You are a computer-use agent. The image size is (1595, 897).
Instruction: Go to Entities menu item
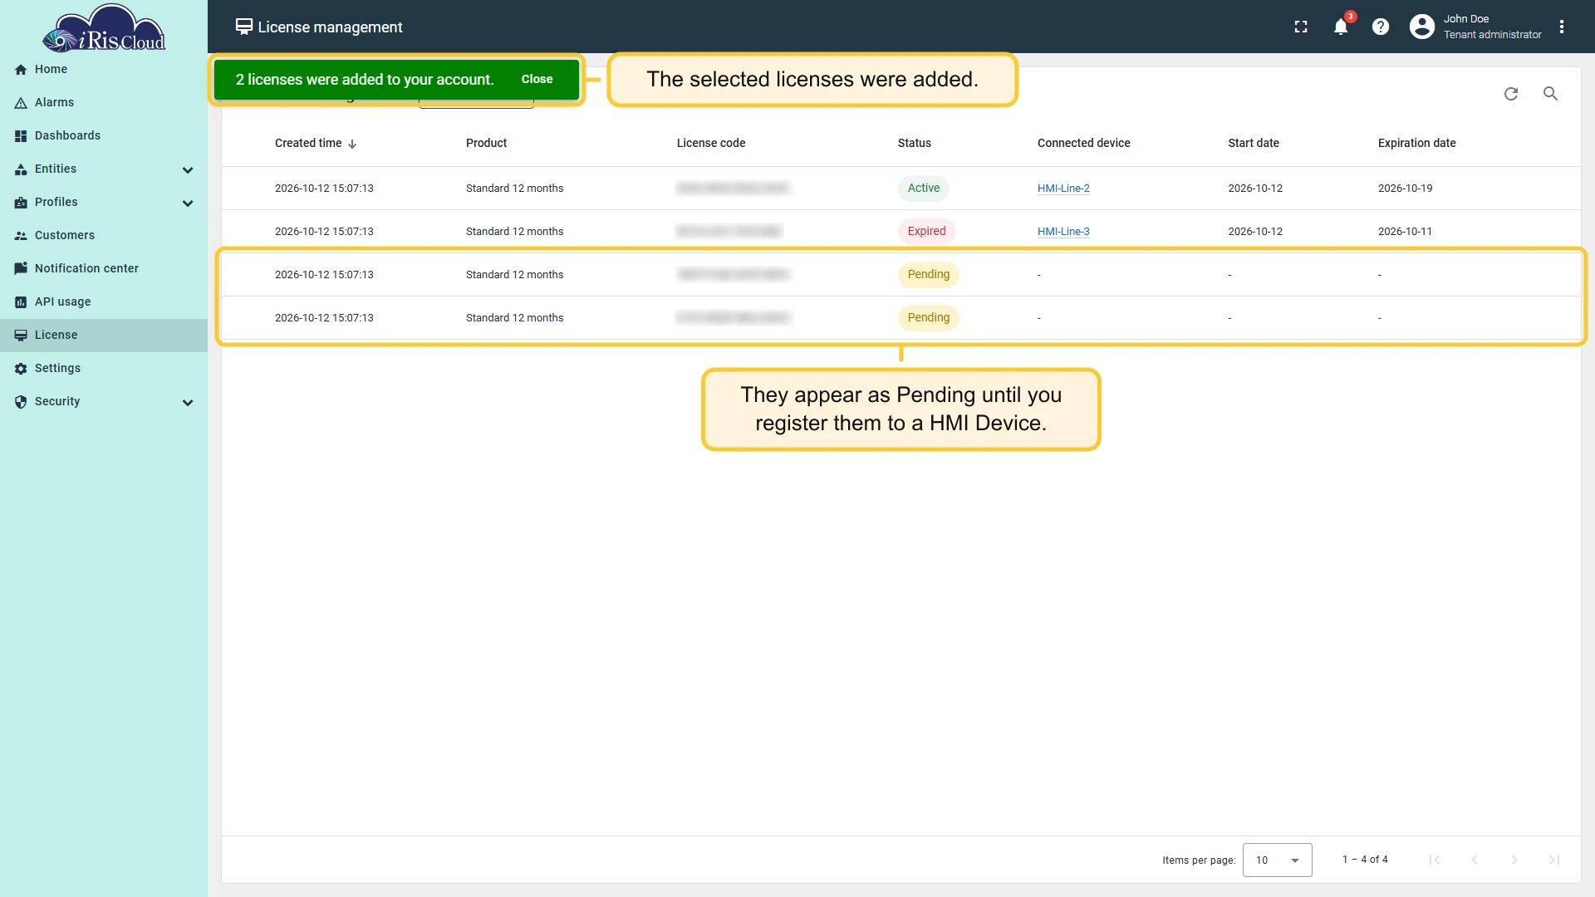point(104,169)
